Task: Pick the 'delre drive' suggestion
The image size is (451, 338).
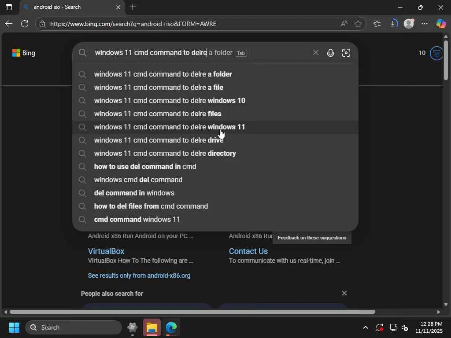Action: pyautogui.click(x=215, y=140)
